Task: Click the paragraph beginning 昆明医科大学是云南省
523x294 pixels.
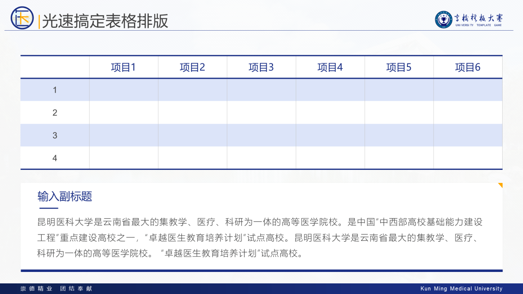Action: (x=261, y=238)
